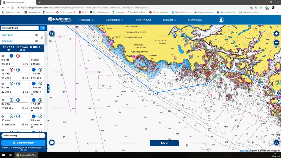
Task: Open the Bekreftelser link
Action: coord(246,151)
